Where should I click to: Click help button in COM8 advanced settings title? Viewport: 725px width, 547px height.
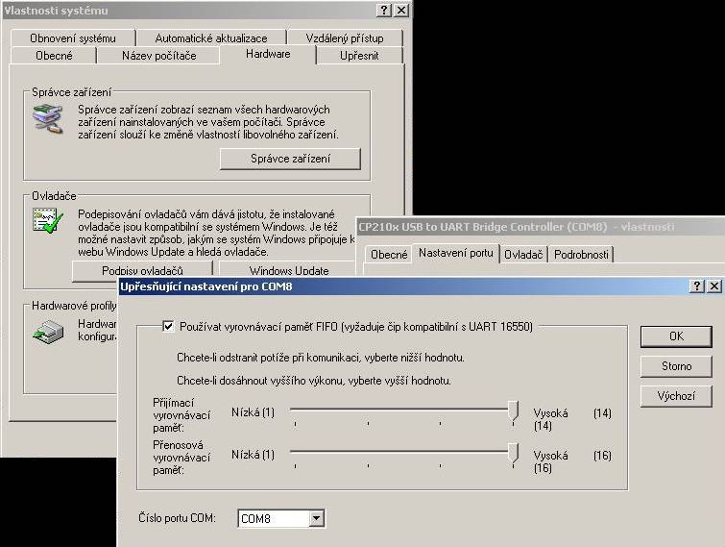[x=697, y=286]
